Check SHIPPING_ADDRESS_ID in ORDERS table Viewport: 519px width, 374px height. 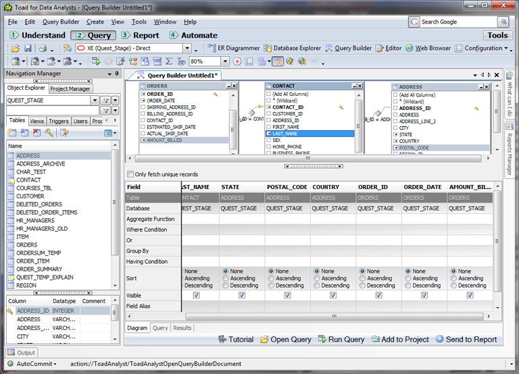(143, 107)
